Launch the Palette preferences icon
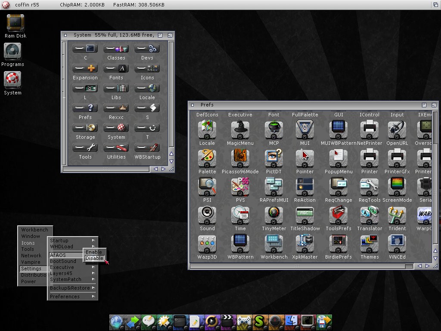This screenshot has height=331, width=441. 207,158
